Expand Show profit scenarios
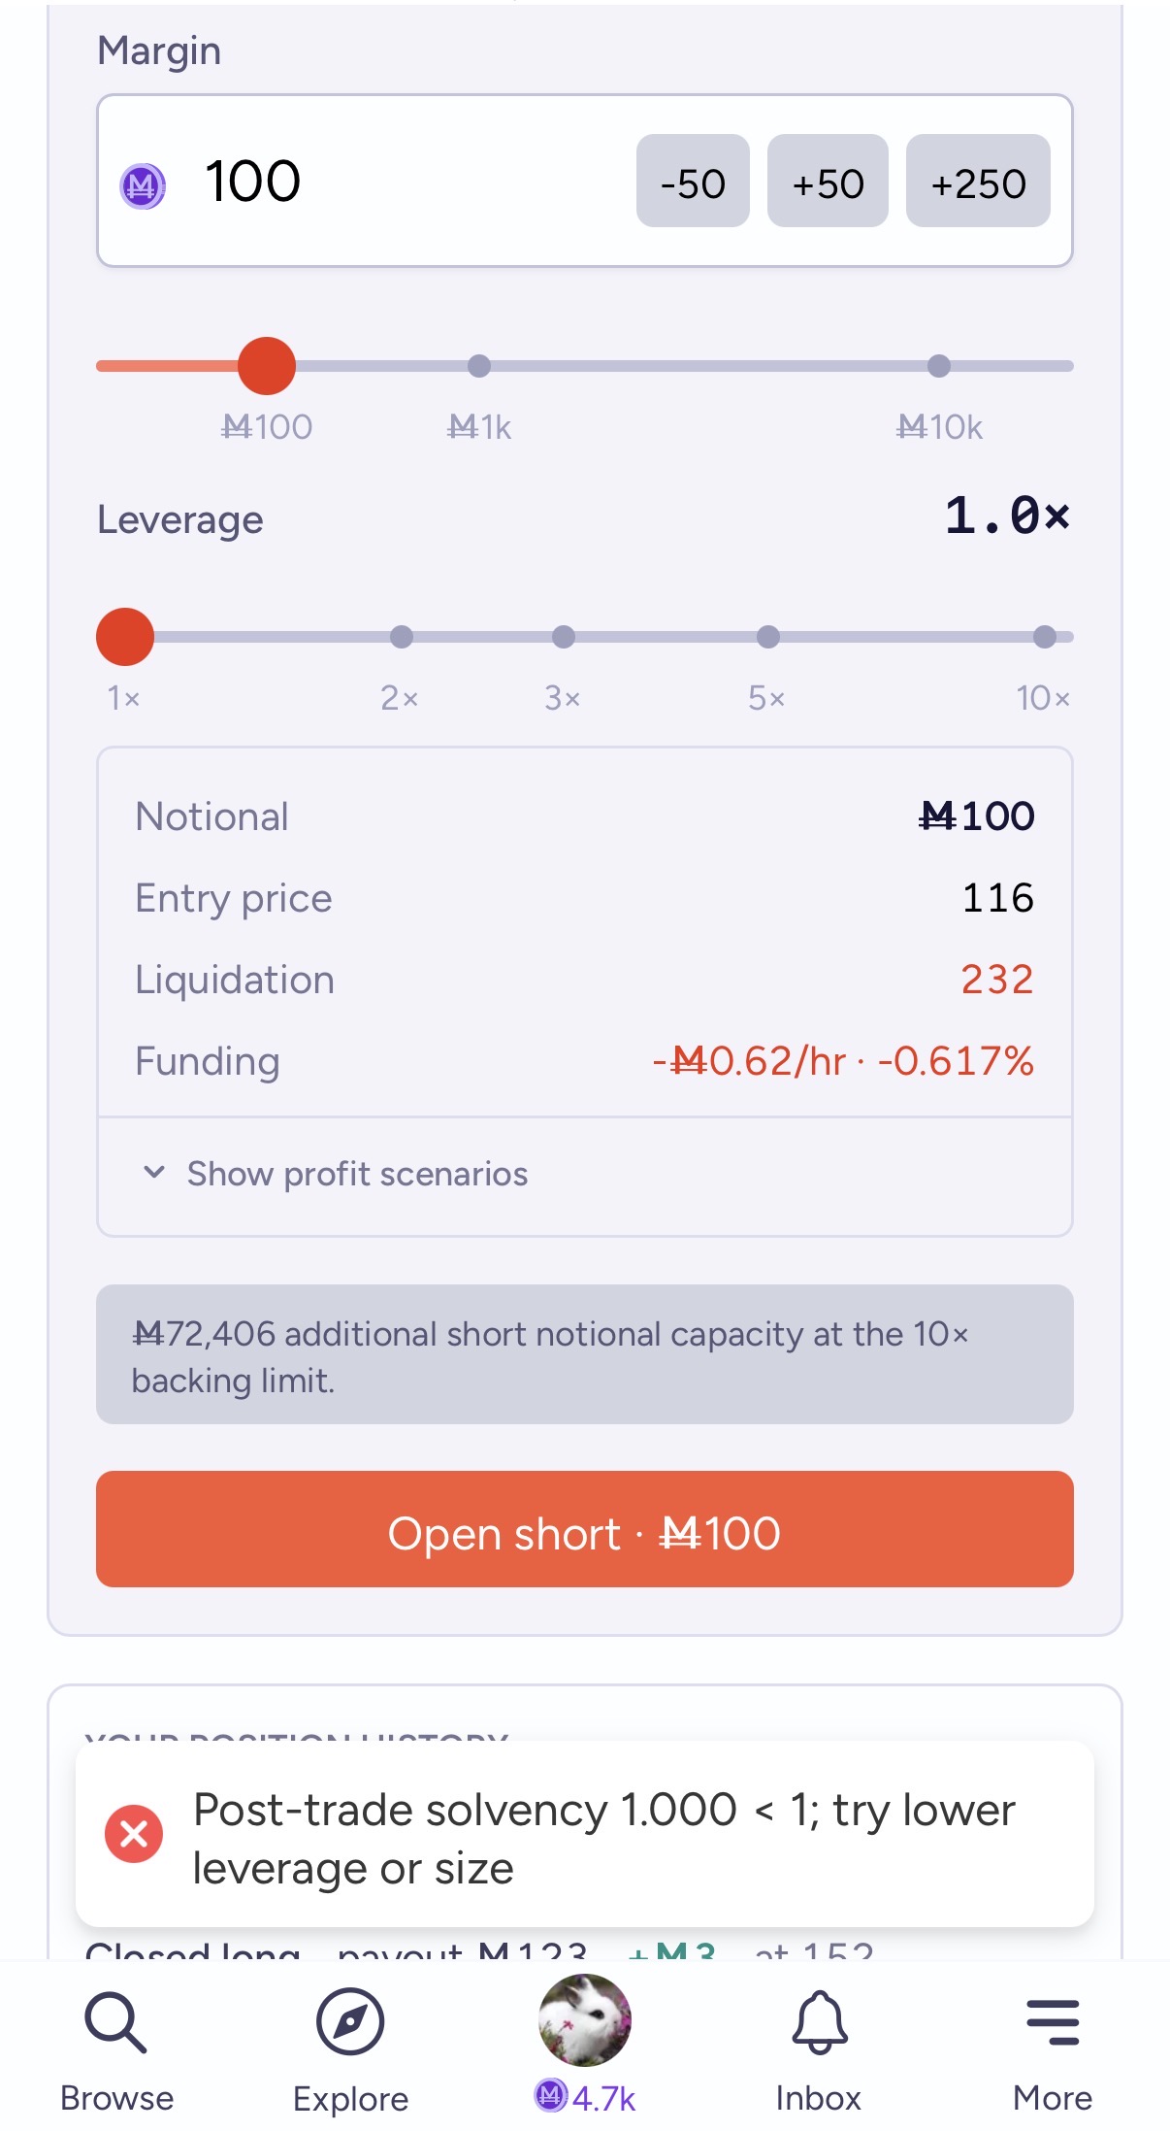 click(x=357, y=1174)
